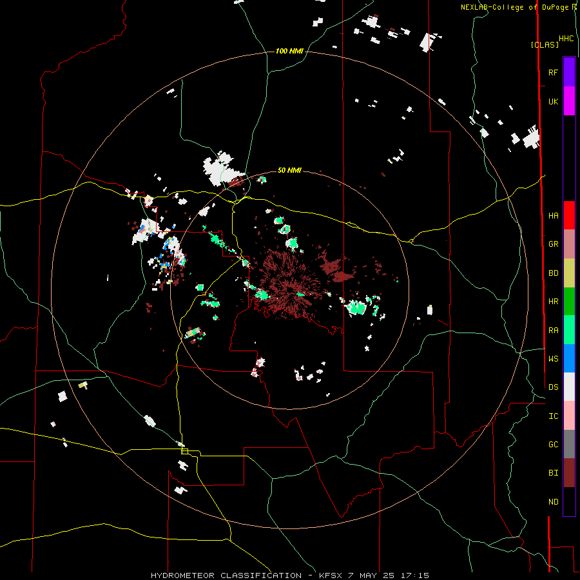580x580 pixels.
Task: Click the 'BD' legend label
Action: [x=553, y=273]
